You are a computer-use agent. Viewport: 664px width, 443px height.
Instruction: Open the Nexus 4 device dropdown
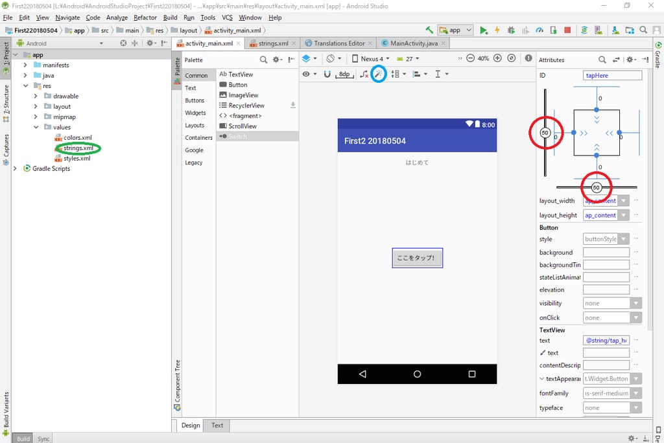(x=371, y=58)
